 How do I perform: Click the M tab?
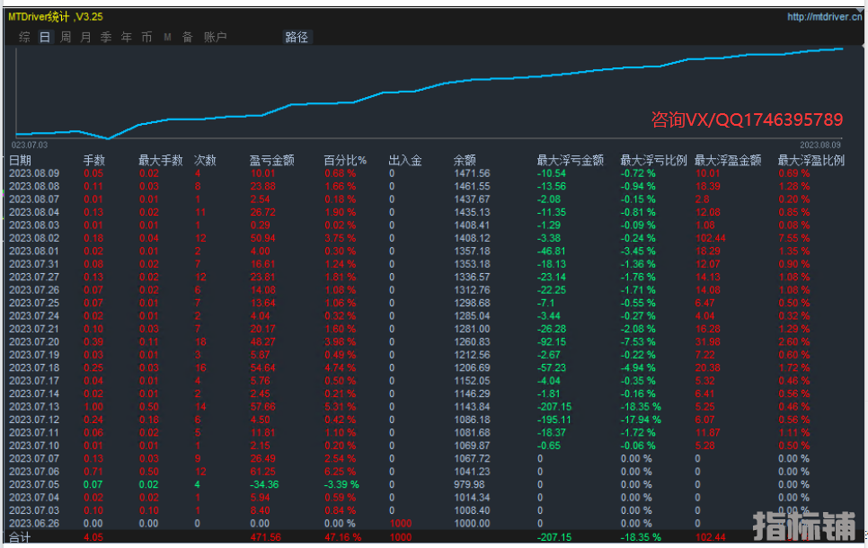tap(167, 37)
